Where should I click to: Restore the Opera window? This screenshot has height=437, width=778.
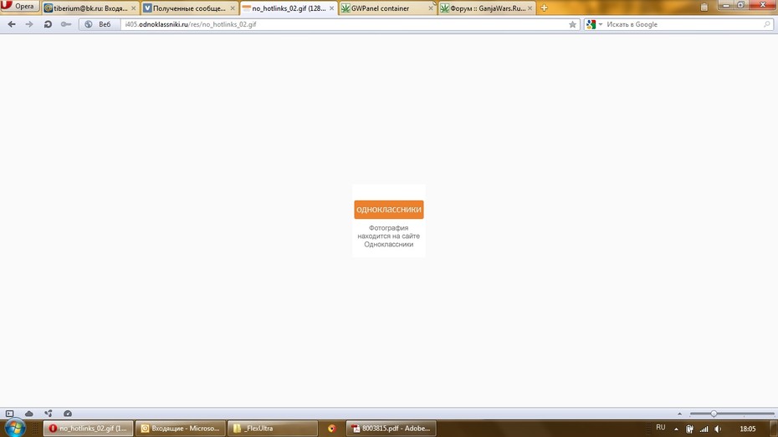(x=740, y=4)
